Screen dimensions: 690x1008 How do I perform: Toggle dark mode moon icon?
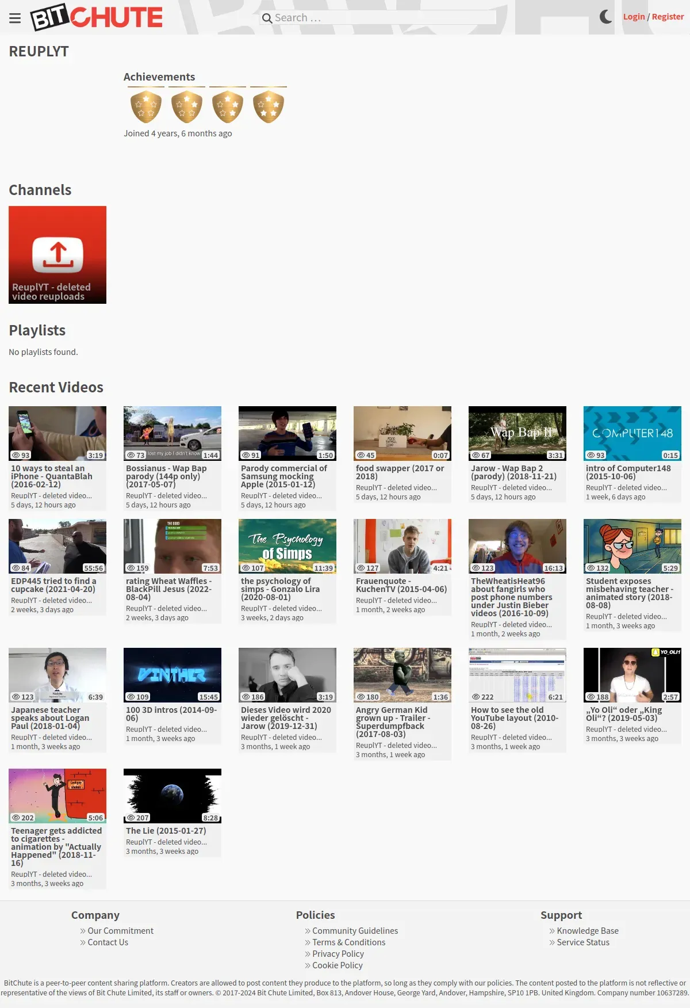tap(605, 17)
